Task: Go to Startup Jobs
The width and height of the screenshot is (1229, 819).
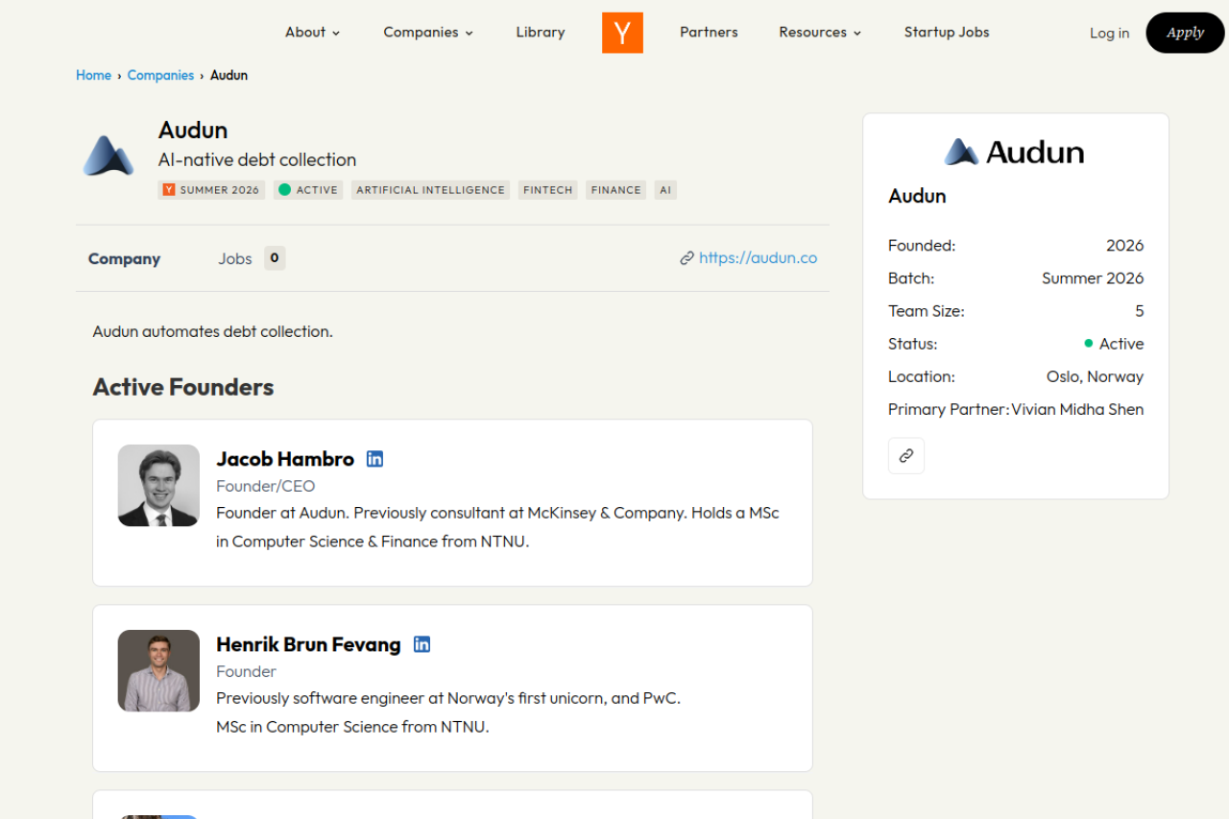Action: 947,32
